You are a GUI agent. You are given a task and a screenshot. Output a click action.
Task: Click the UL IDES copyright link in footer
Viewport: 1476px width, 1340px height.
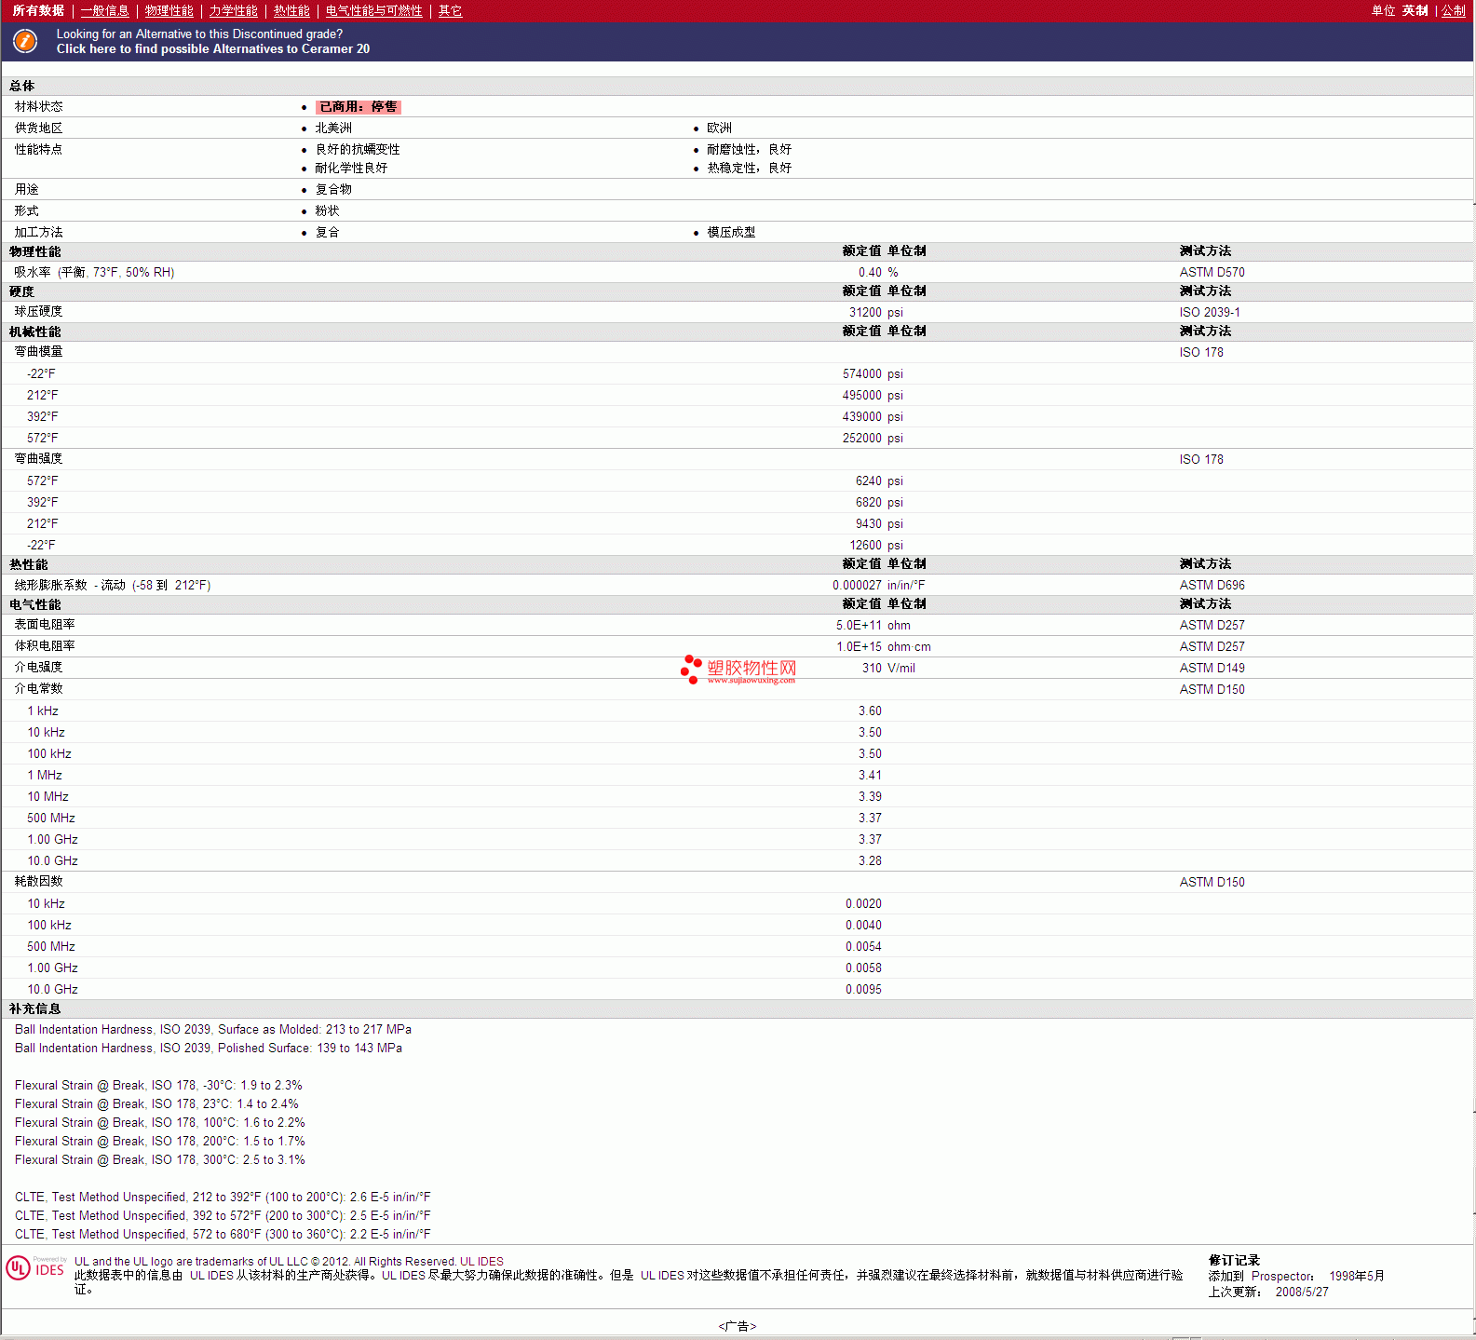pos(481,1262)
